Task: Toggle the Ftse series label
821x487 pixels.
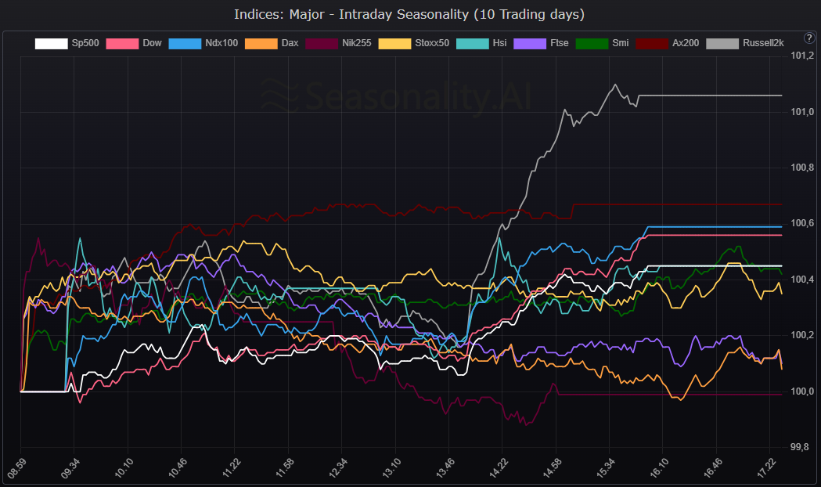Action: pos(559,43)
